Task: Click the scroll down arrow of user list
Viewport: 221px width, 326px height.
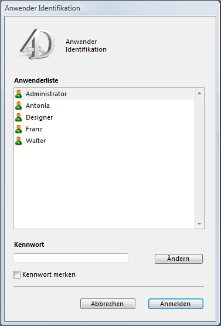Action: (x=199, y=224)
